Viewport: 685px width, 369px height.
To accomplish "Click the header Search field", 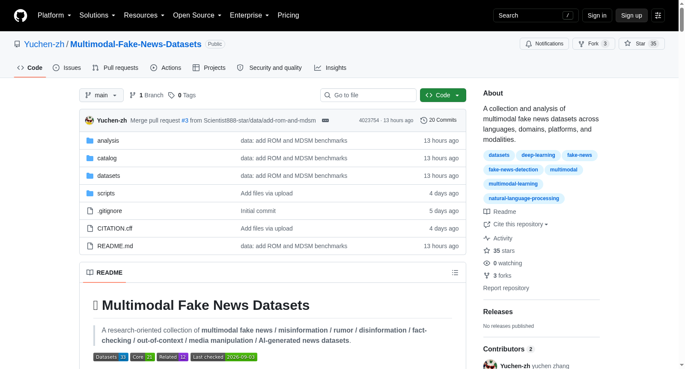I will click(536, 15).
